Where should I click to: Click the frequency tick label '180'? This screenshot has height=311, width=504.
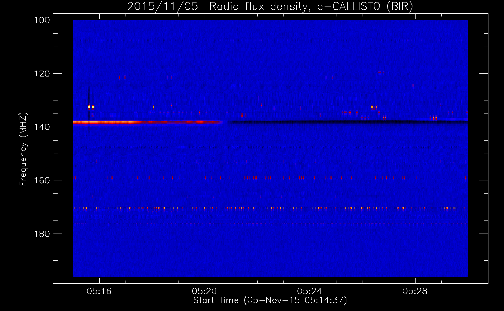pyautogui.click(x=42, y=234)
